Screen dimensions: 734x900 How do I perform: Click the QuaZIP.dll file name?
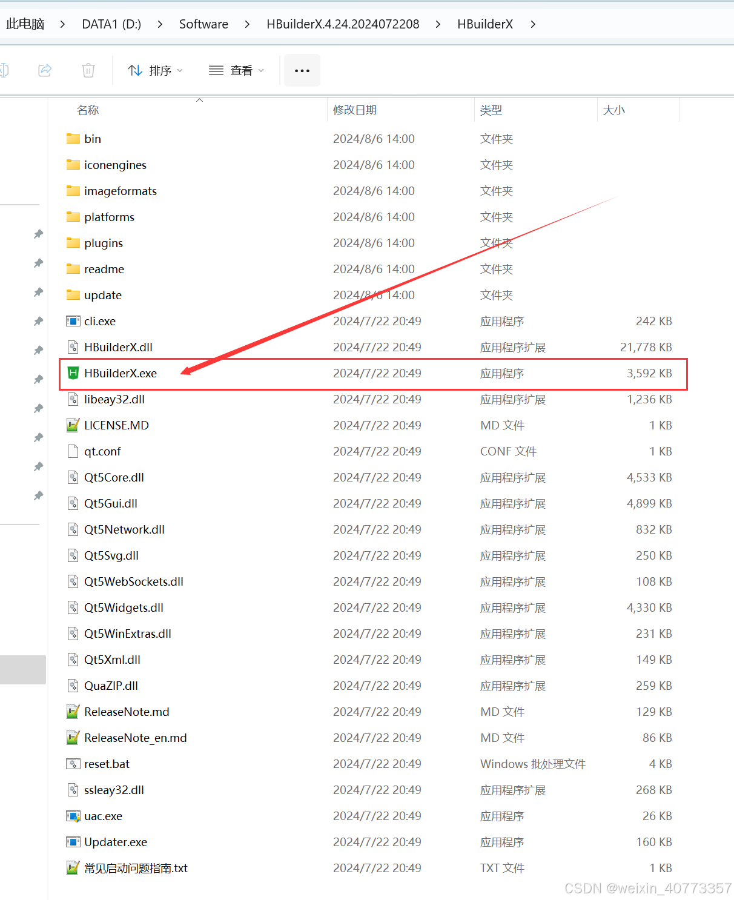coord(111,686)
